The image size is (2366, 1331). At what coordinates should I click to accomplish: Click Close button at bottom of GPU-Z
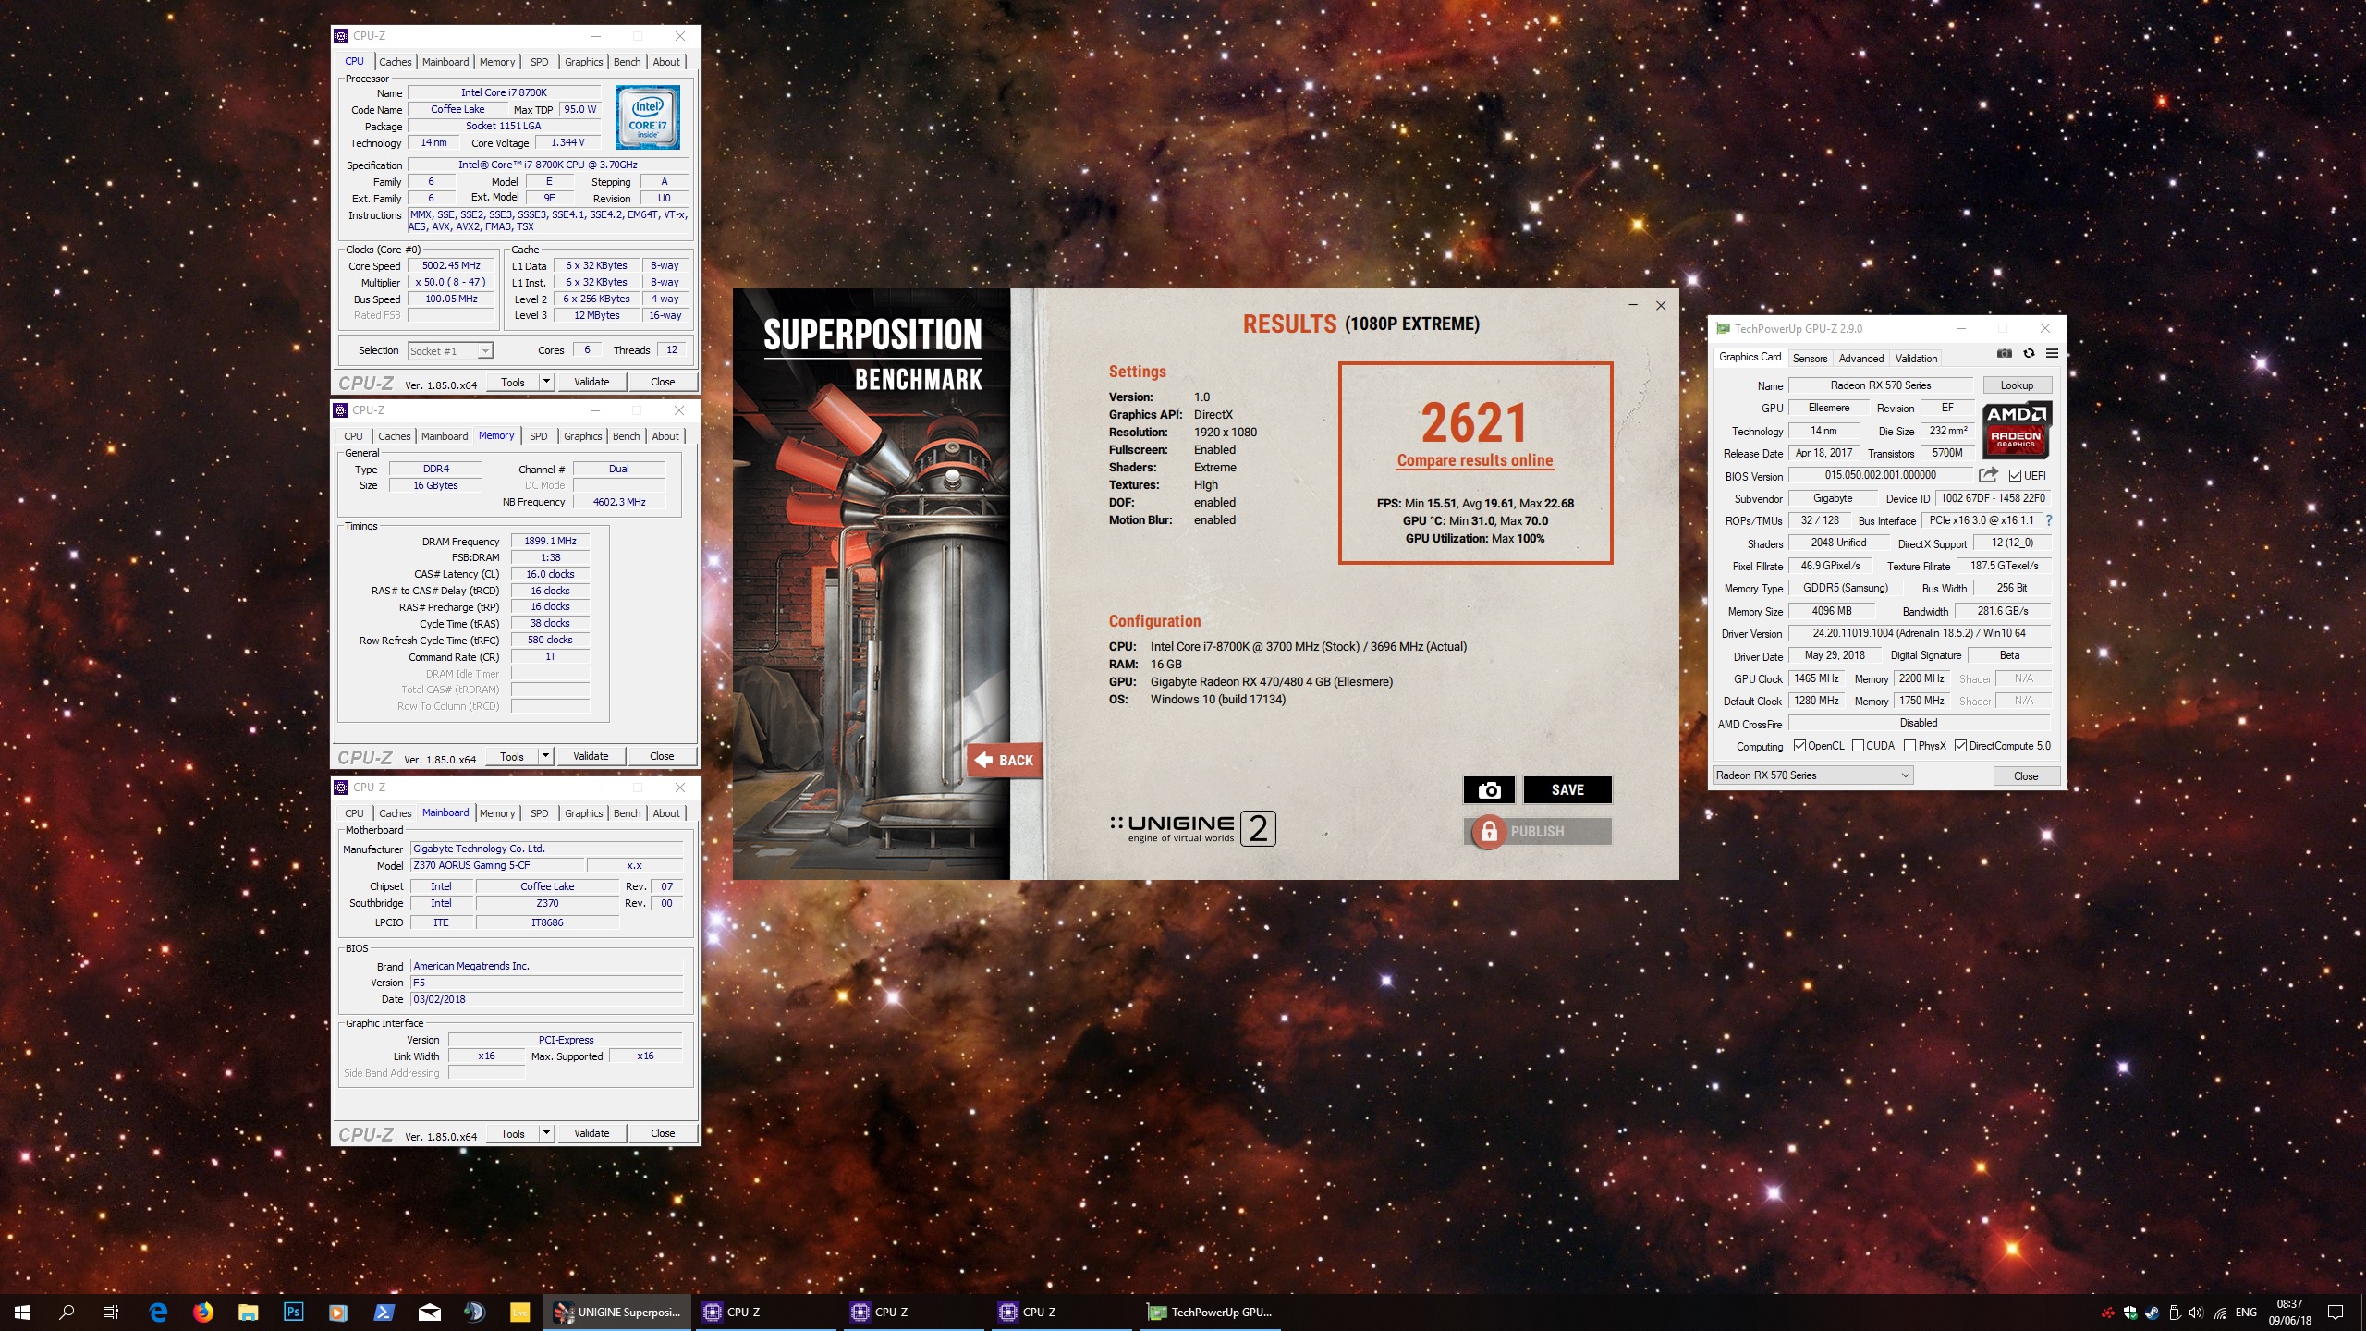2026,775
